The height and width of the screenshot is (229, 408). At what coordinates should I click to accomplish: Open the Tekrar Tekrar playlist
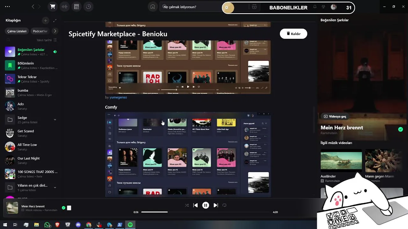coord(31,79)
